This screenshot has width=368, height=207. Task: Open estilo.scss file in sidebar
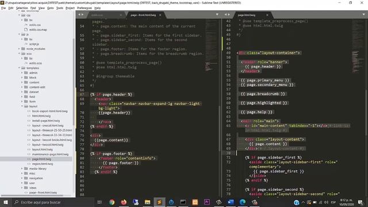tap(36, 63)
